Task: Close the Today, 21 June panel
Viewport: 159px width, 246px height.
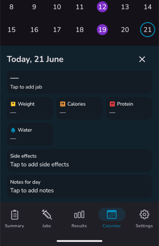Action: point(142,59)
